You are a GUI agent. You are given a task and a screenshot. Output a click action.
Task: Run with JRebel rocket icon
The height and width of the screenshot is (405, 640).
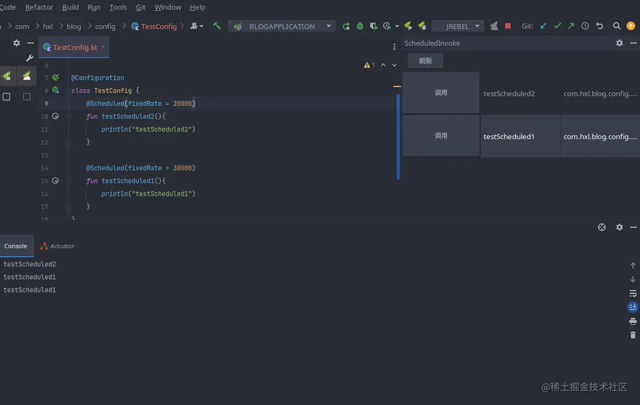pos(408,26)
